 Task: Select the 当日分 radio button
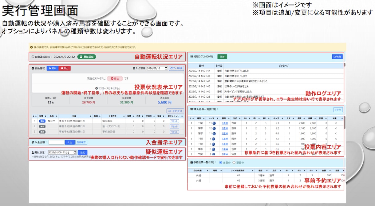click(220, 163)
